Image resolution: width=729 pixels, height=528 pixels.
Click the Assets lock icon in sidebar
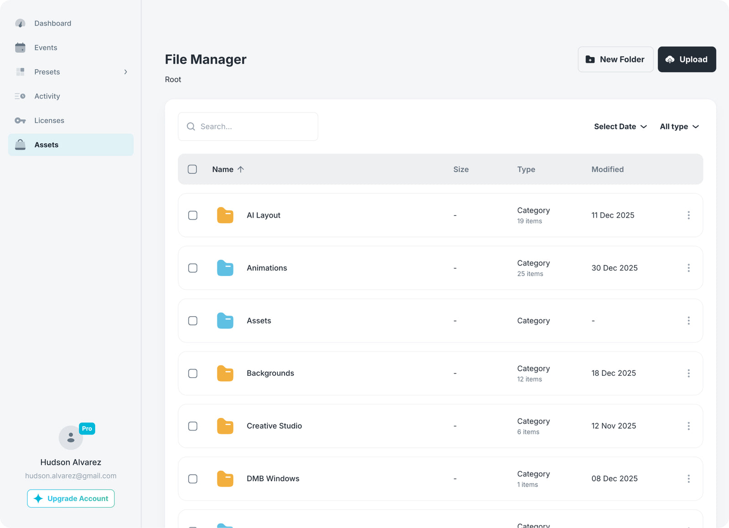[21, 144]
